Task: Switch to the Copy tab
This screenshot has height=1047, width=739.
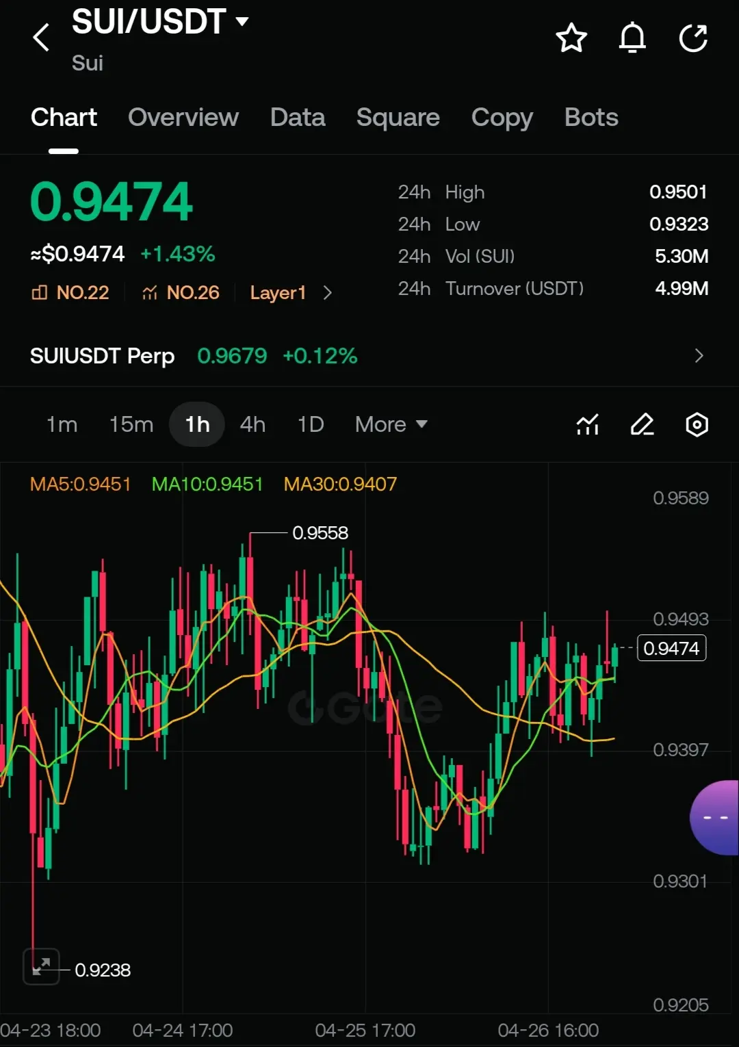Action: point(502,118)
